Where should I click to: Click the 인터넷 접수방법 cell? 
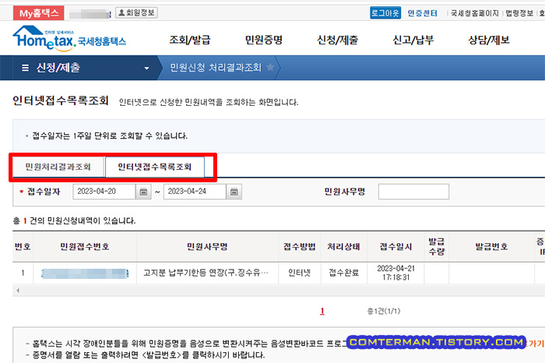coord(299,273)
